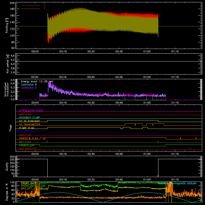Click the 'Absolute geomagnetic latitude' label
This screenshot has height=205, width=205.
pos(177,183)
